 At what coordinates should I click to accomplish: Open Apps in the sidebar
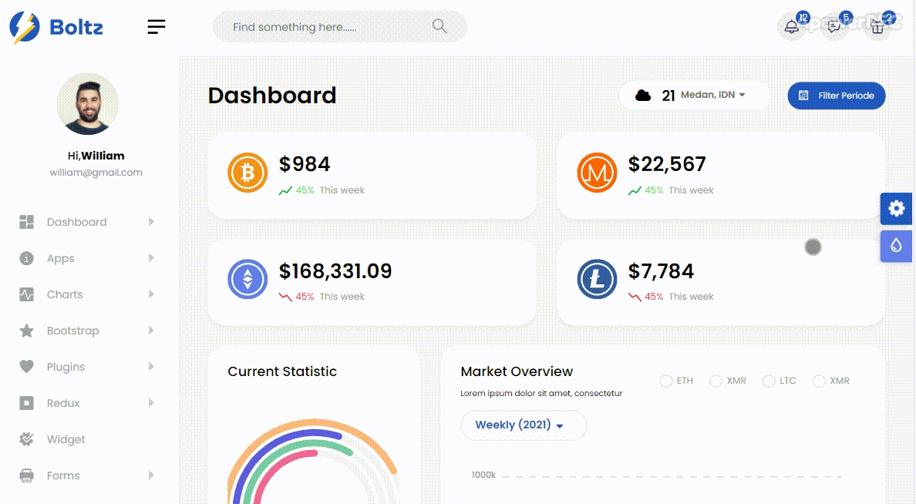pyautogui.click(x=61, y=258)
